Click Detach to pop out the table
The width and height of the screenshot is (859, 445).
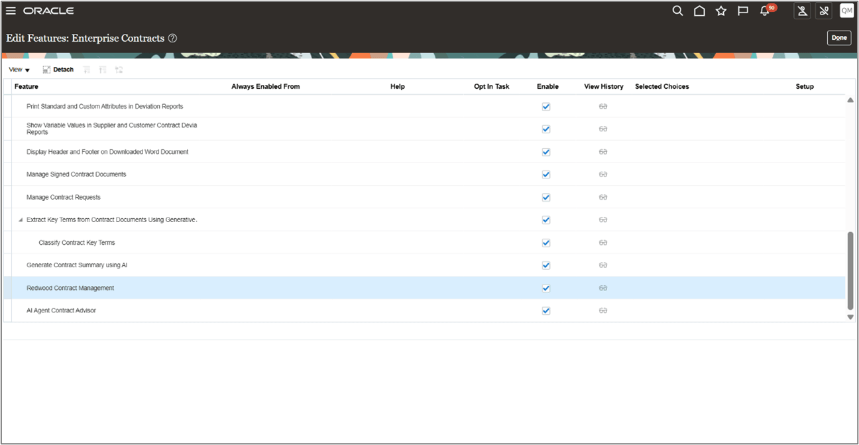[58, 69]
